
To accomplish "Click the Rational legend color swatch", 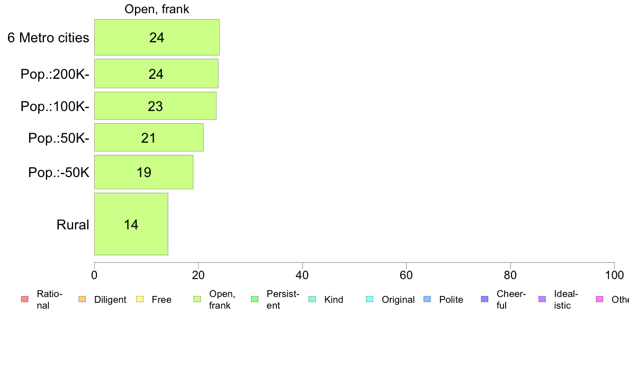I will pos(25,299).
